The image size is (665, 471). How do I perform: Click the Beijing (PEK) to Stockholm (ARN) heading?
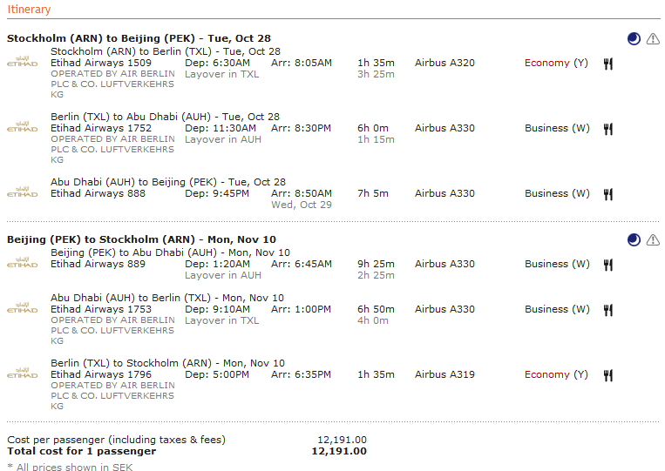point(141,239)
